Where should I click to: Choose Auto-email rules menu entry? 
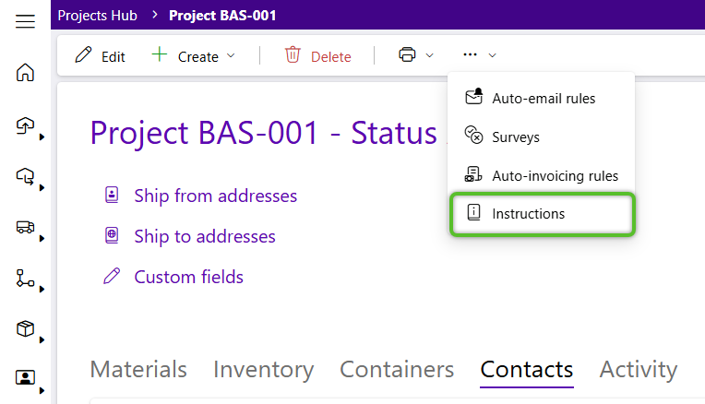(x=543, y=98)
